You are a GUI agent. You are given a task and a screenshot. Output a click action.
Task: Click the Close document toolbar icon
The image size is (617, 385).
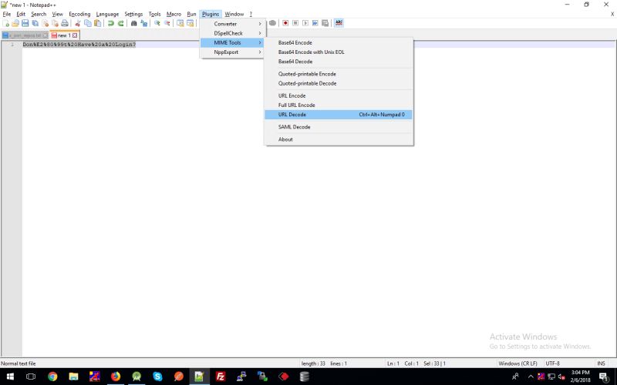pyautogui.click(x=46, y=23)
